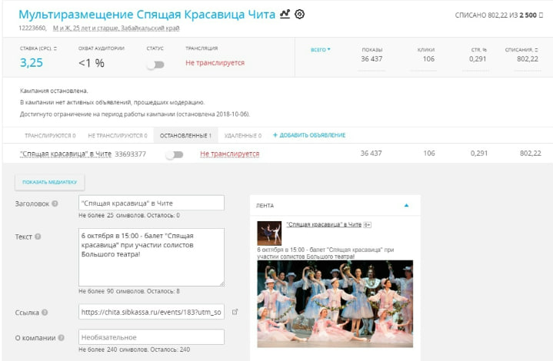Open help icon next to О компании
The height and width of the screenshot is (361, 553).
pos(61,338)
